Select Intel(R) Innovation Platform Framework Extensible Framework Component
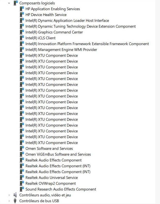 tap(87, 44)
